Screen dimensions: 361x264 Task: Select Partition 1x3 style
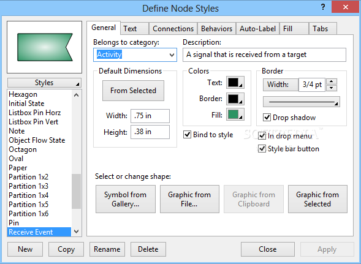pyautogui.click(x=39, y=186)
